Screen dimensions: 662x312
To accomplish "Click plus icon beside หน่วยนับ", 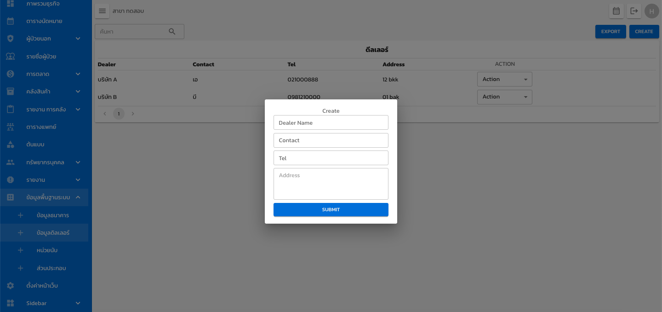I will pyautogui.click(x=20, y=250).
